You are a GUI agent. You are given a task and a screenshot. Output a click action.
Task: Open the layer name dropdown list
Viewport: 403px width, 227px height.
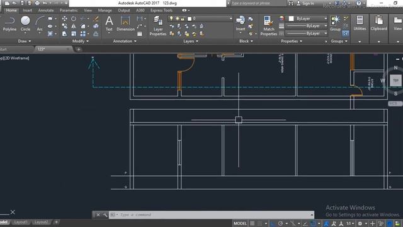tap(230, 18)
